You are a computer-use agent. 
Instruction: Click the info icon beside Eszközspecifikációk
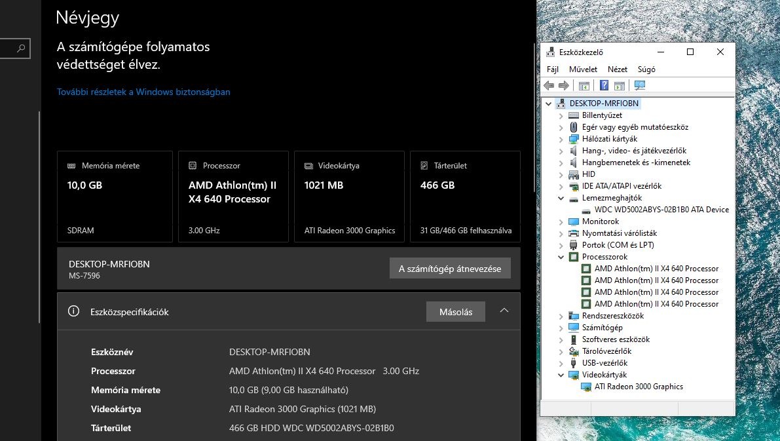pos(73,312)
